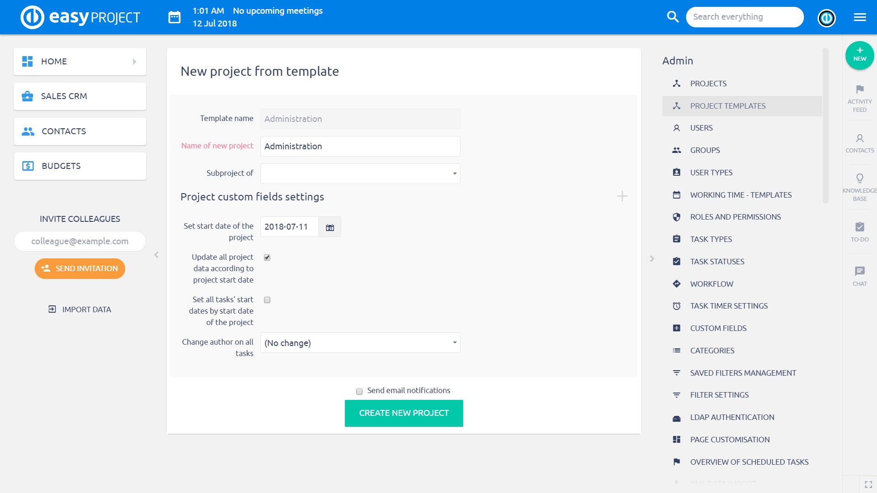This screenshot has height=493, width=877.
Task: Open the Activity Feed flag icon
Action: (x=860, y=89)
